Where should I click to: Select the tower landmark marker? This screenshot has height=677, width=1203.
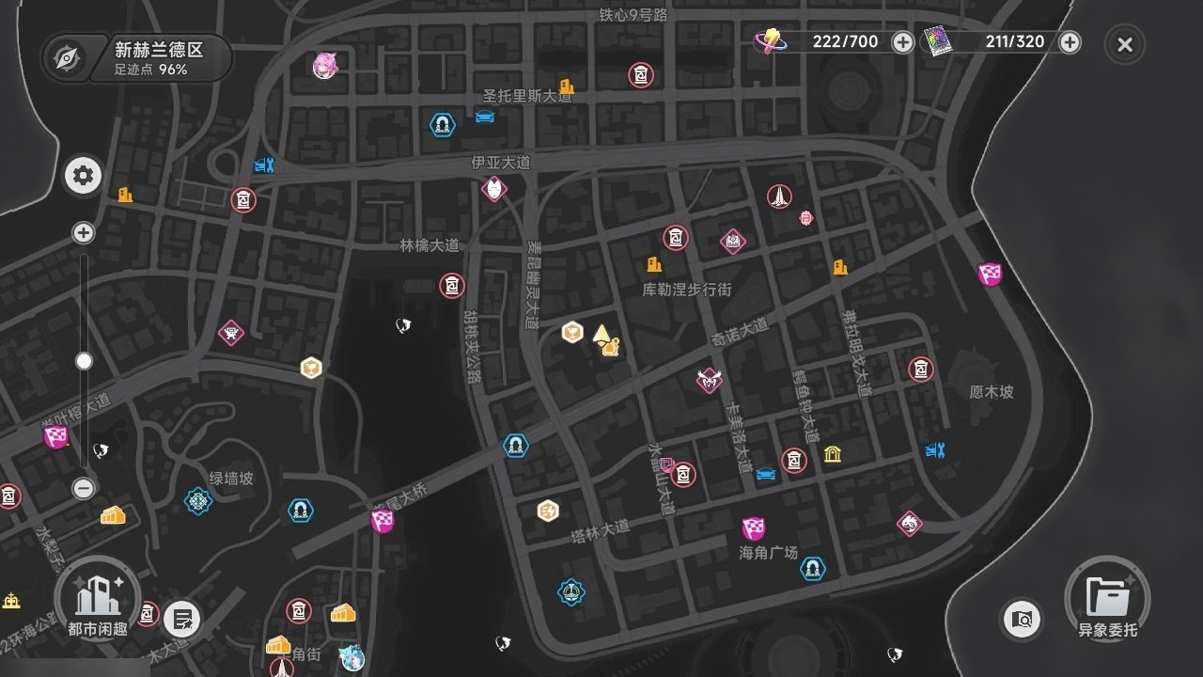(779, 197)
